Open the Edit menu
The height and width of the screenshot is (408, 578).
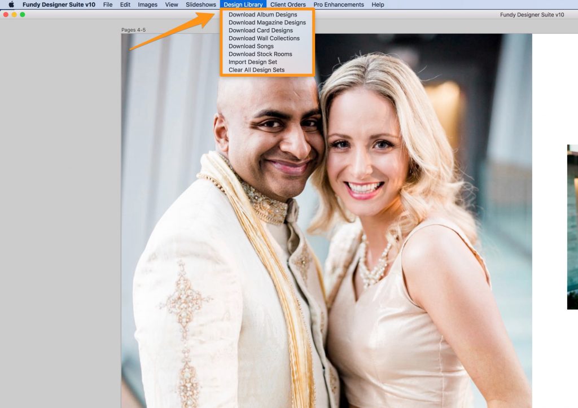coord(125,5)
